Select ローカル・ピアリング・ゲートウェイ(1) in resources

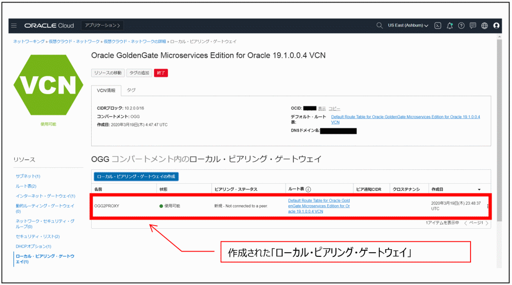coord(45,259)
